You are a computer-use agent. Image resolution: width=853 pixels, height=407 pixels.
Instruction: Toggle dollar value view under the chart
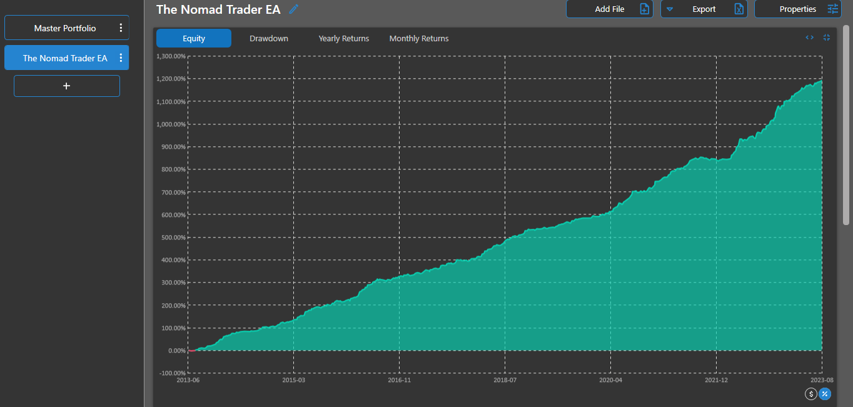click(x=811, y=394)
